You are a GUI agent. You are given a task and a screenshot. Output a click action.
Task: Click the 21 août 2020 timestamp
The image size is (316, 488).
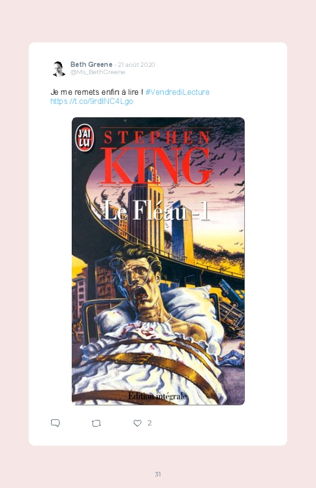(x=136, y=65)
